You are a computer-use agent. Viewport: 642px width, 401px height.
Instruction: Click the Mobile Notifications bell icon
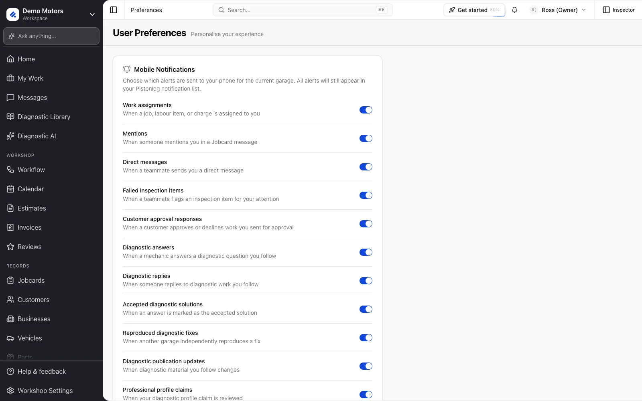[127, 69]
